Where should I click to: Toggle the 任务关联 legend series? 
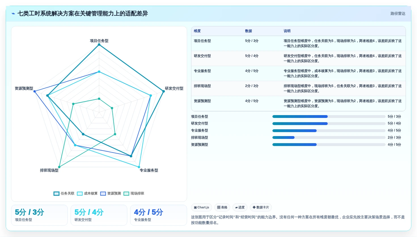point(64,194)
